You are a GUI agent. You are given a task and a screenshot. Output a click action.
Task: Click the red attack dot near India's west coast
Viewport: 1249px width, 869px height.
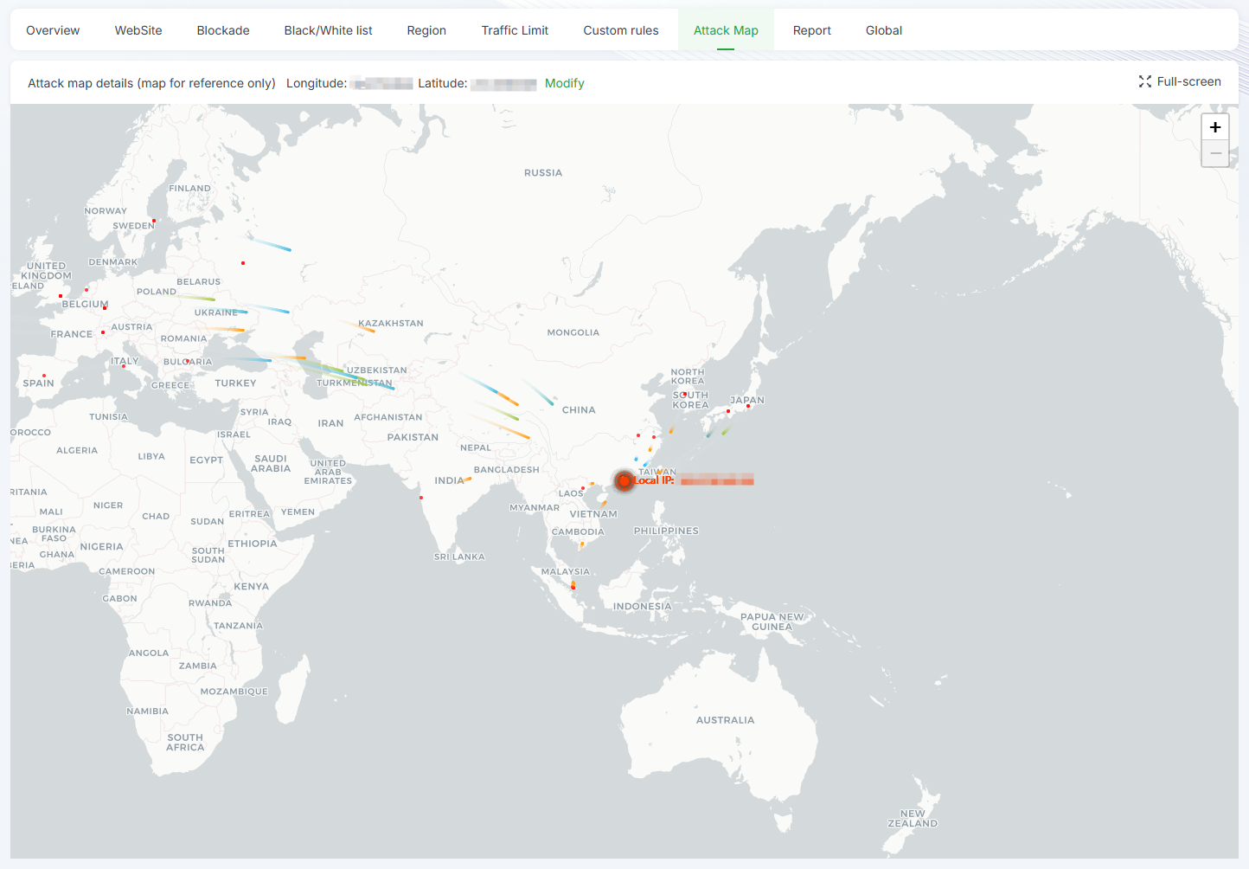[421, 498]
